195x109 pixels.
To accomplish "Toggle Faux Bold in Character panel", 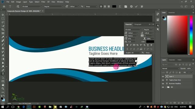I will pyautogui.click(x=127, y=45).
